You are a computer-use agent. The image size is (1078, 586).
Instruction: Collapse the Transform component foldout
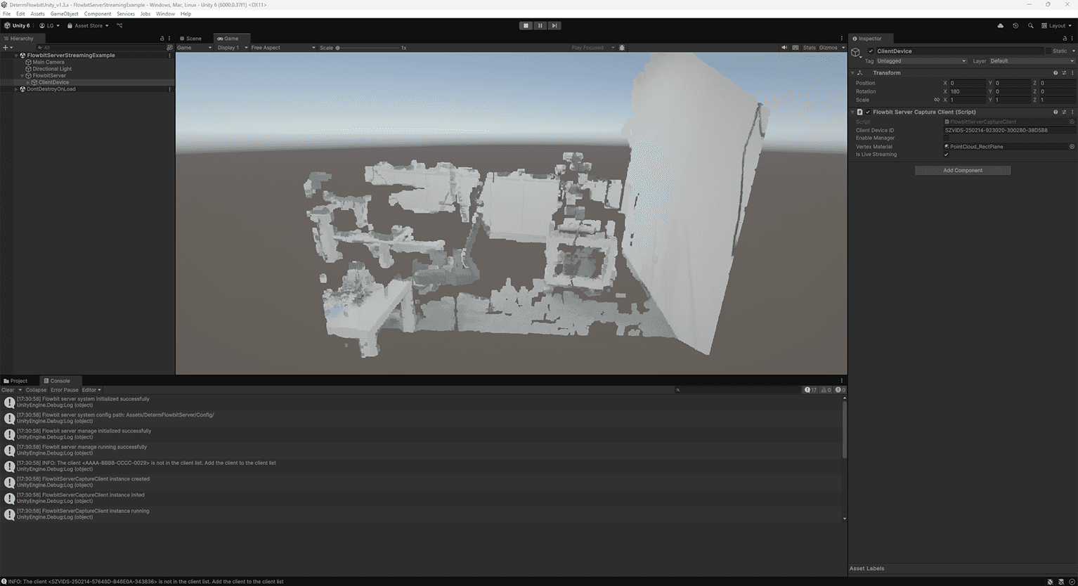tap(853, 72)
